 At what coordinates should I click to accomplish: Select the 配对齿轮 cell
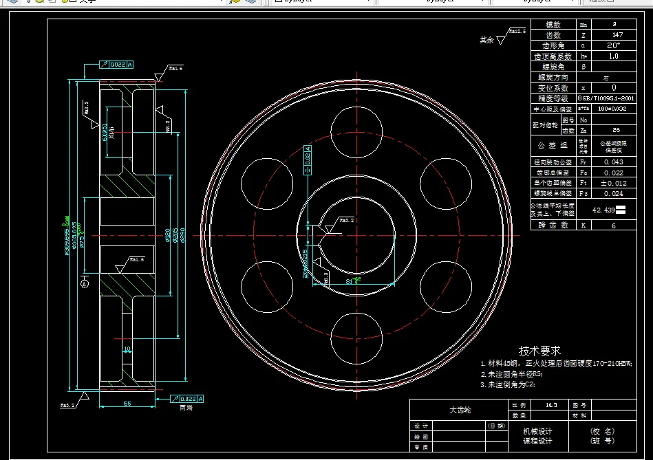[545, 125]
